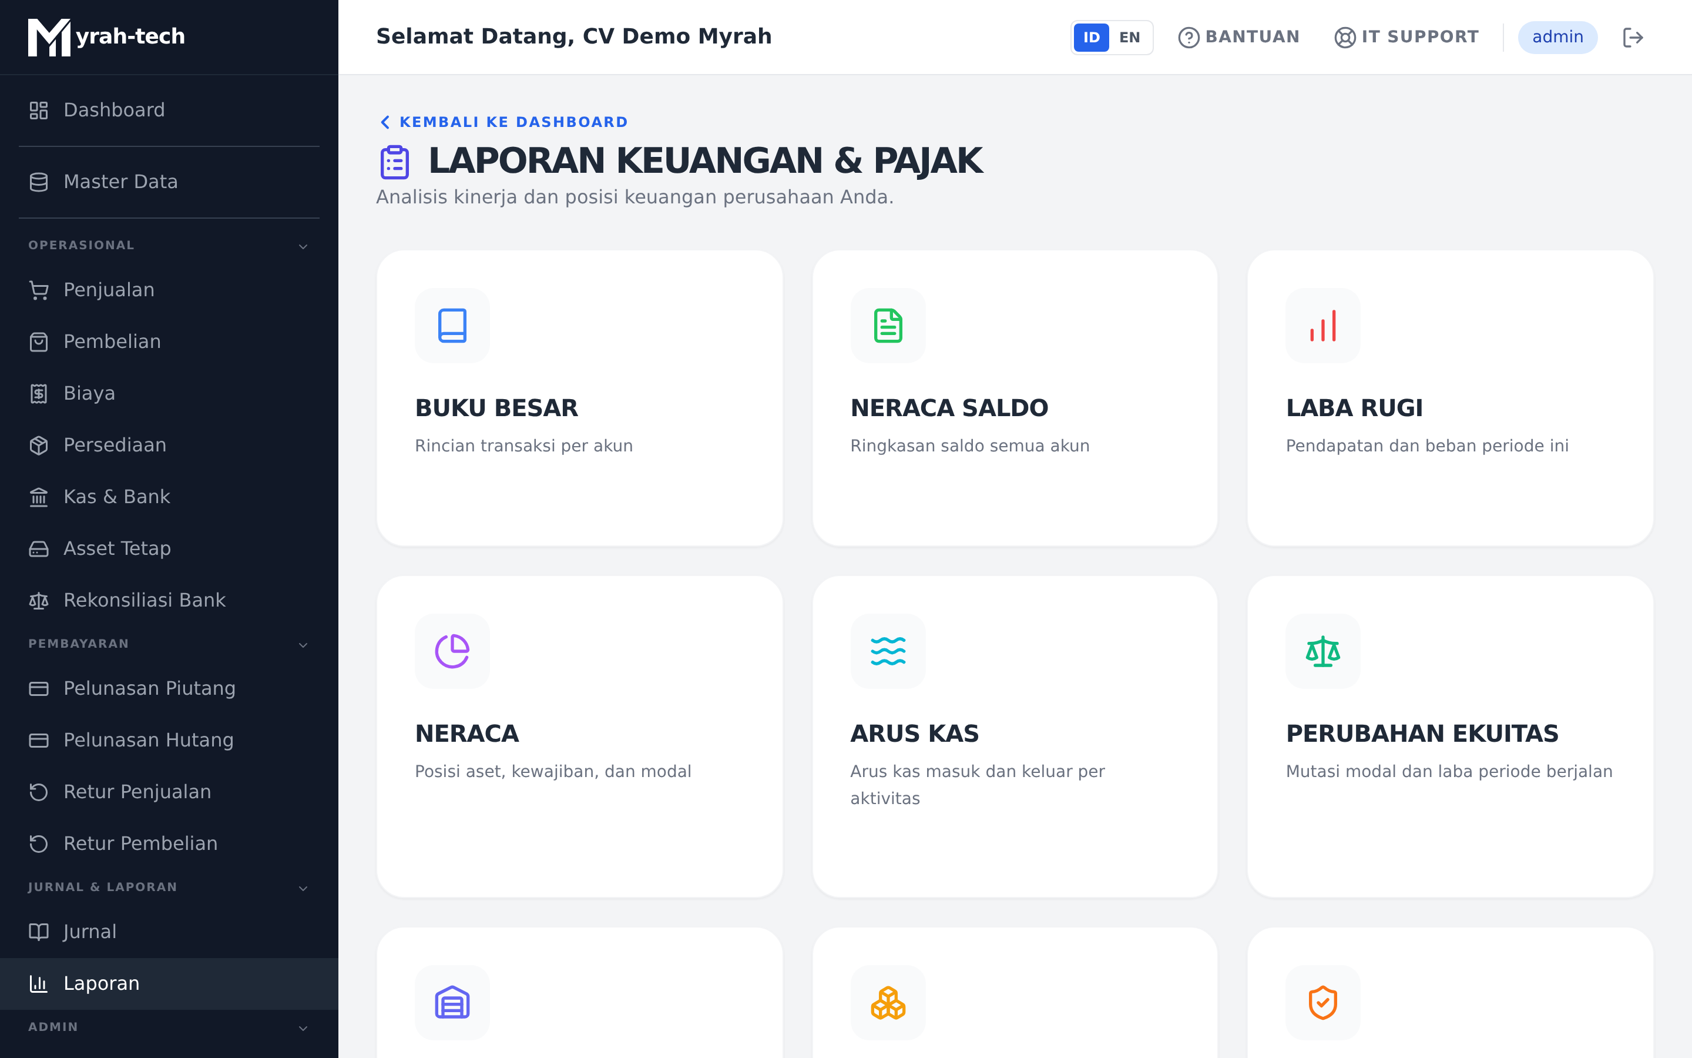Go to Pembelian in sidebar
Image resolution: width=1692 pixels, height=1058 pixels.
click(169, 341)
